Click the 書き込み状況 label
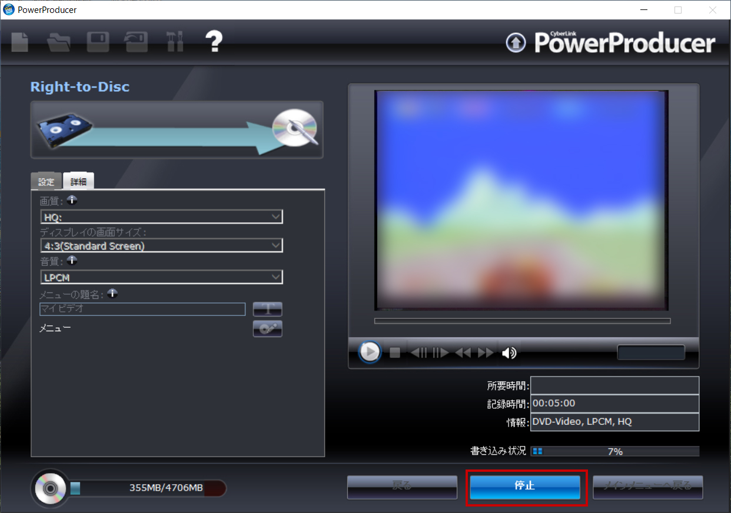The image size is (731, 513). click(498, 451)
